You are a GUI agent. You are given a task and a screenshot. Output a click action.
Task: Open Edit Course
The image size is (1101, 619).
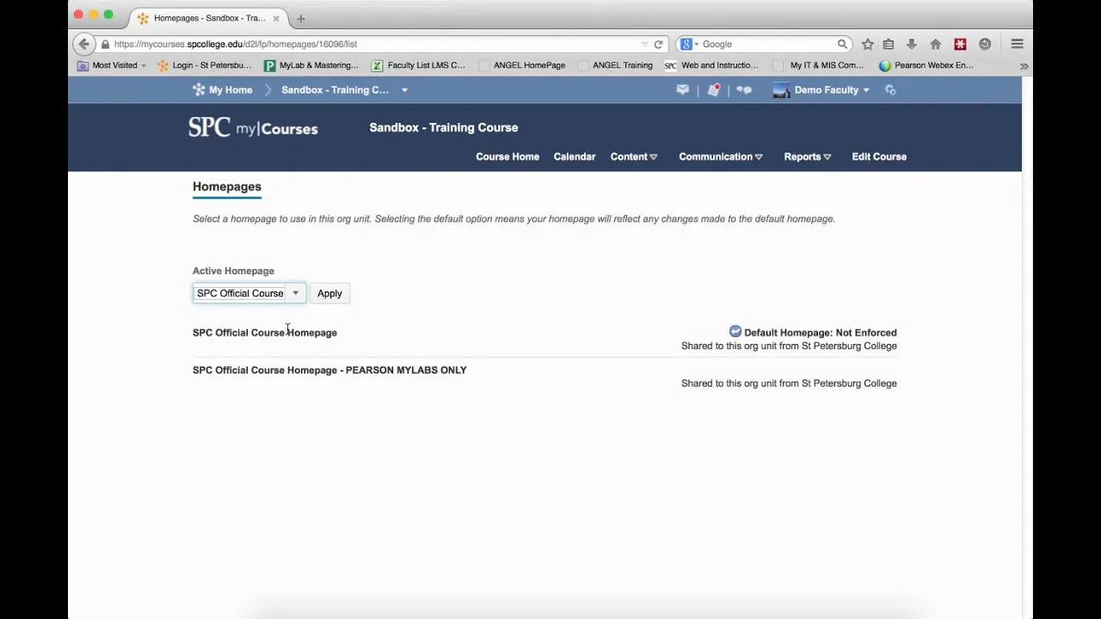coord(879,156)
